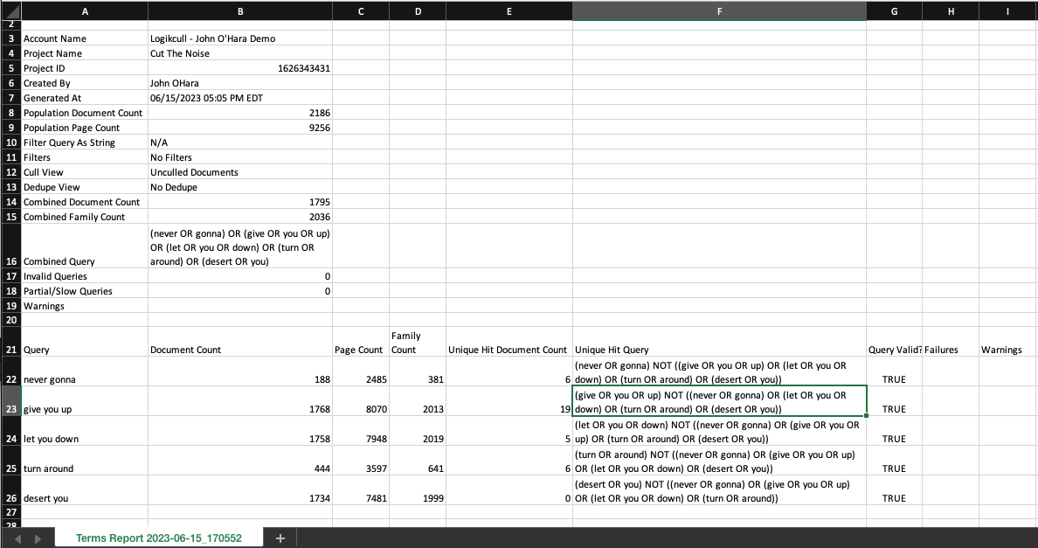Click the Family Count header cell
The width and height of the screenshot is (1038, 548).
[418, 342]
